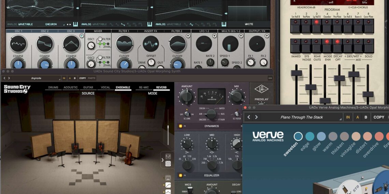Toggle the LFO 1-2 enable ring button
Screen dimensions: 389x194
click(214, 36)
